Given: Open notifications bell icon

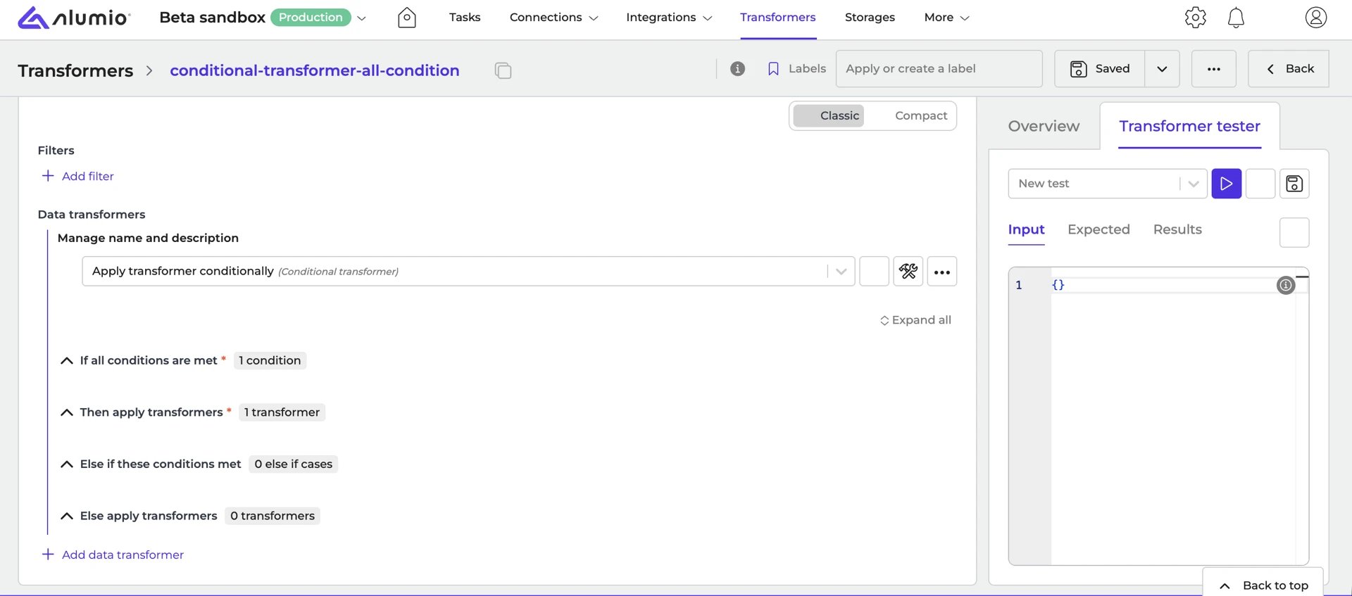Looking at the screenshot, I should click(x=1236, y=18).
